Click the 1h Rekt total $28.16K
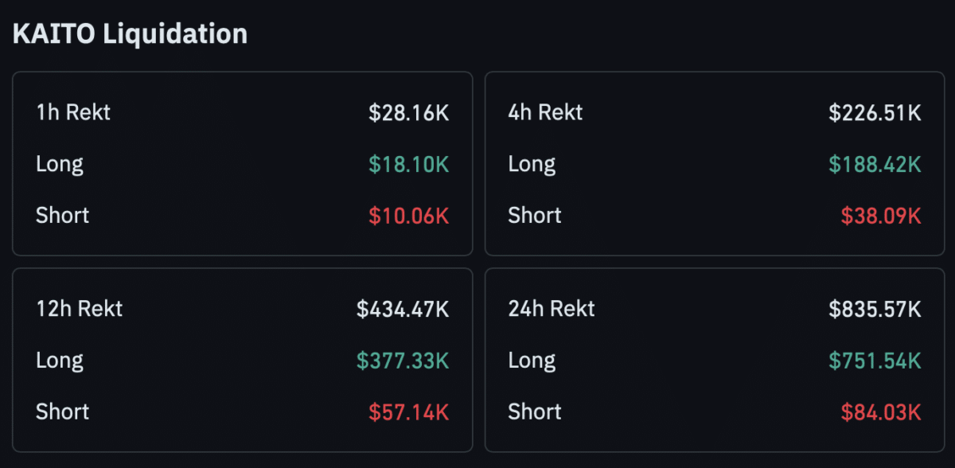This screenshot has height=468, width=955. pos(409,112)
